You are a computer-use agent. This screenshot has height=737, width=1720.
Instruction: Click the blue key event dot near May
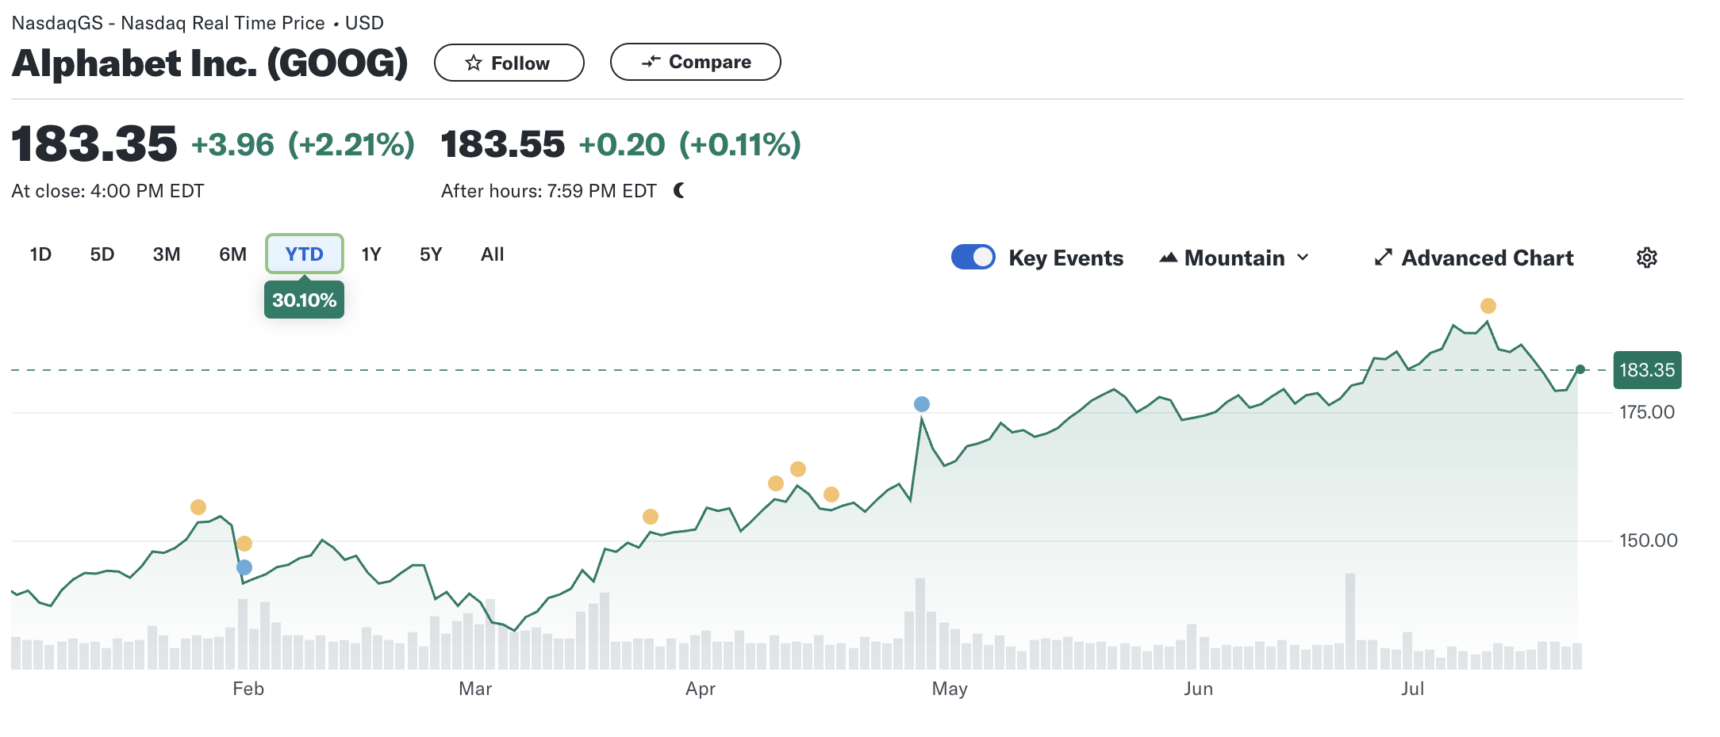coord(921,404)
